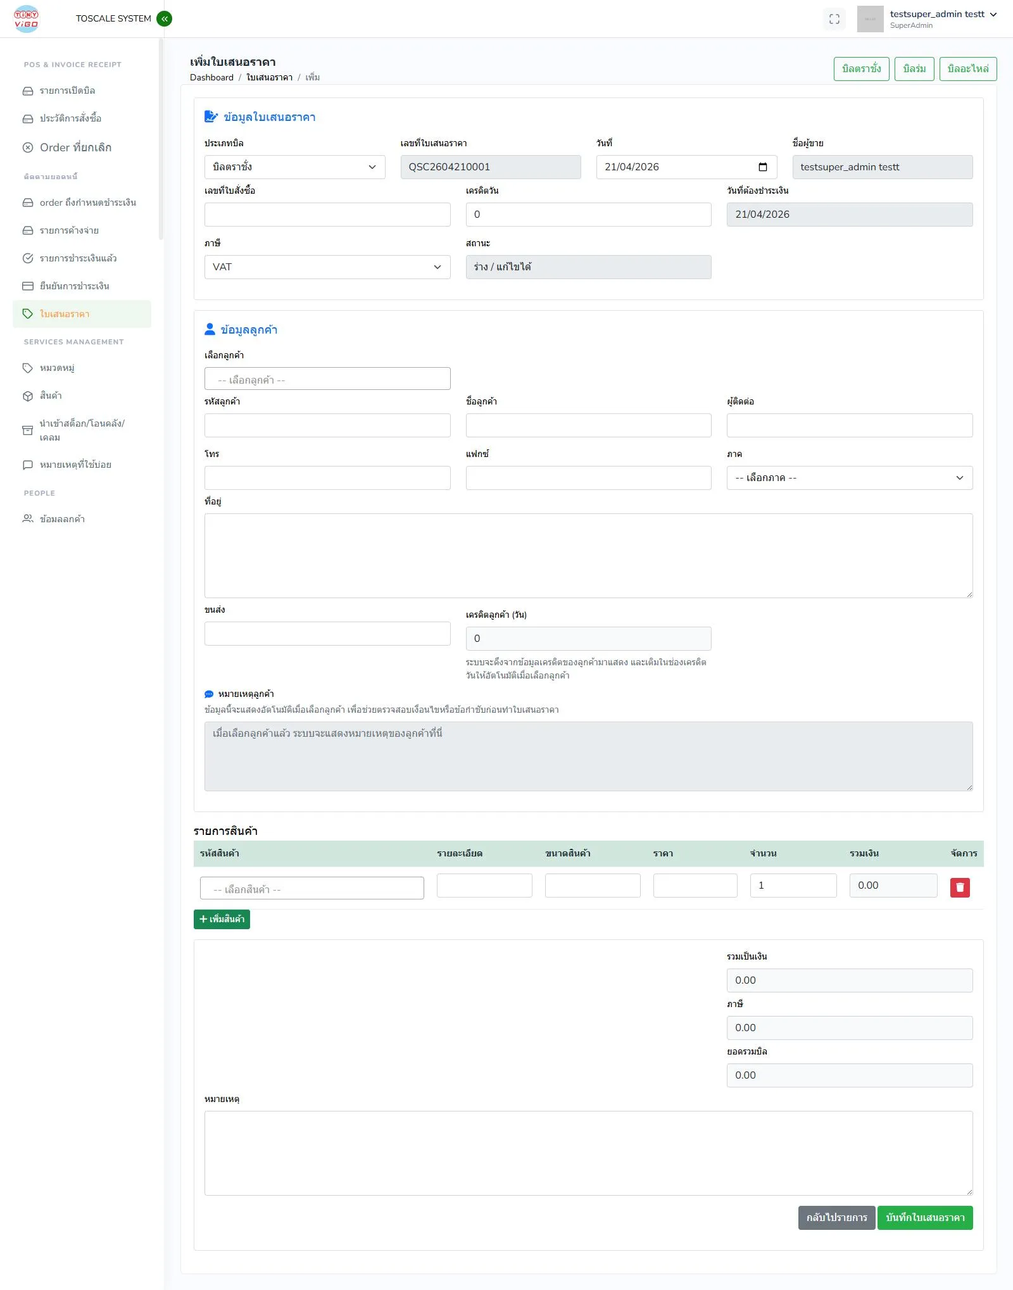This screenshot has width=1013, height=1290.
Task: Open the calendar picker in the date field
Action: point(762,167)
